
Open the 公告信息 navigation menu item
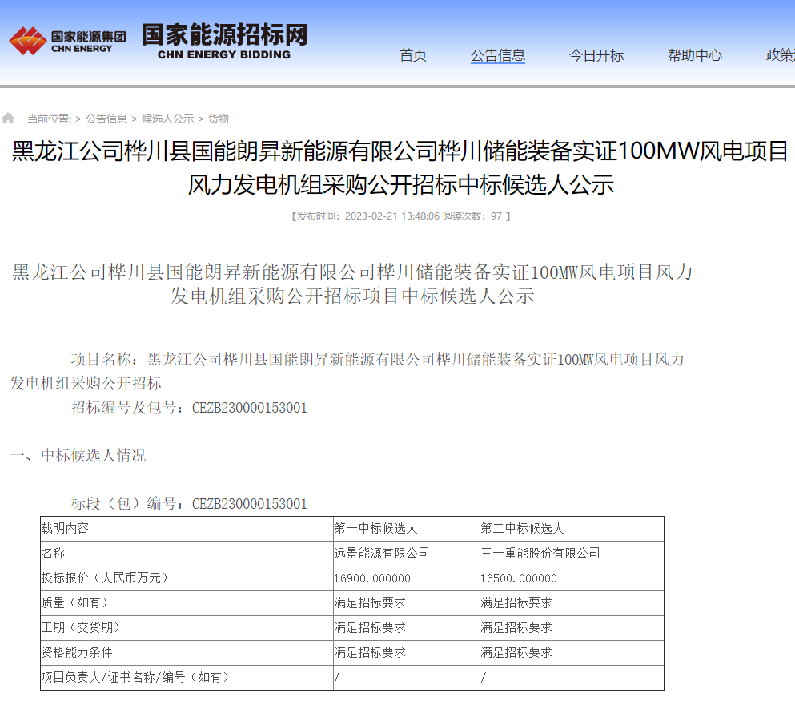(x=498, y=55)
